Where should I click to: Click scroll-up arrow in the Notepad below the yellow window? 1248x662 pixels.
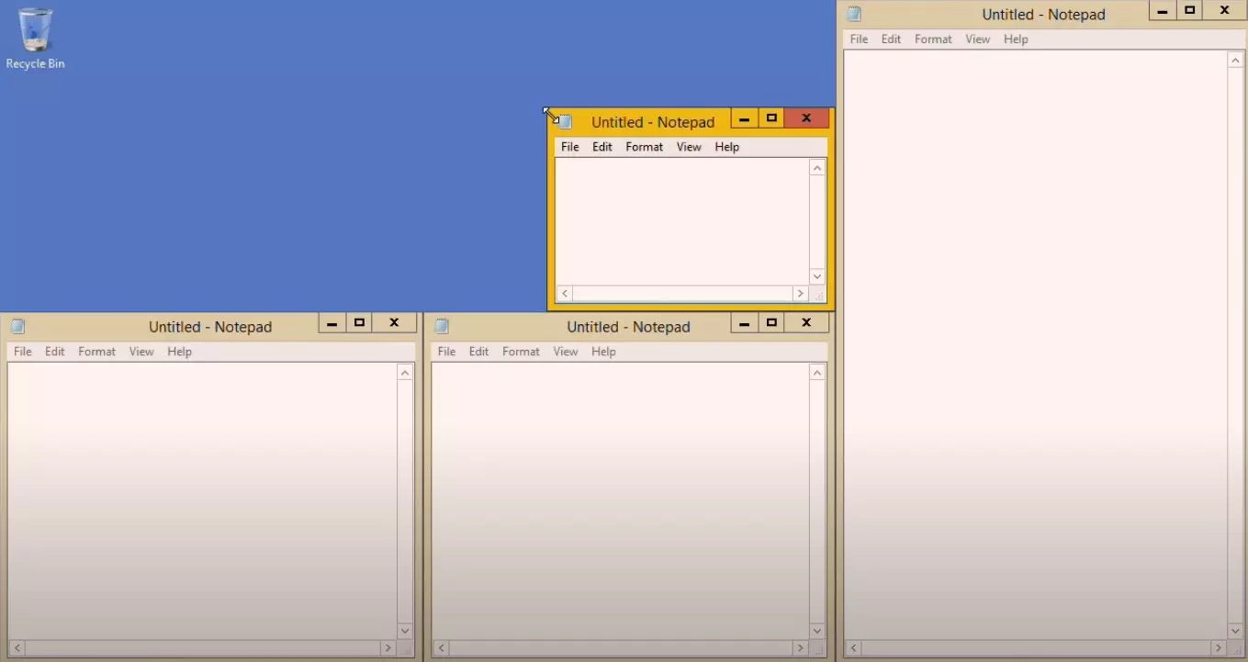click(x=817, y=373)
